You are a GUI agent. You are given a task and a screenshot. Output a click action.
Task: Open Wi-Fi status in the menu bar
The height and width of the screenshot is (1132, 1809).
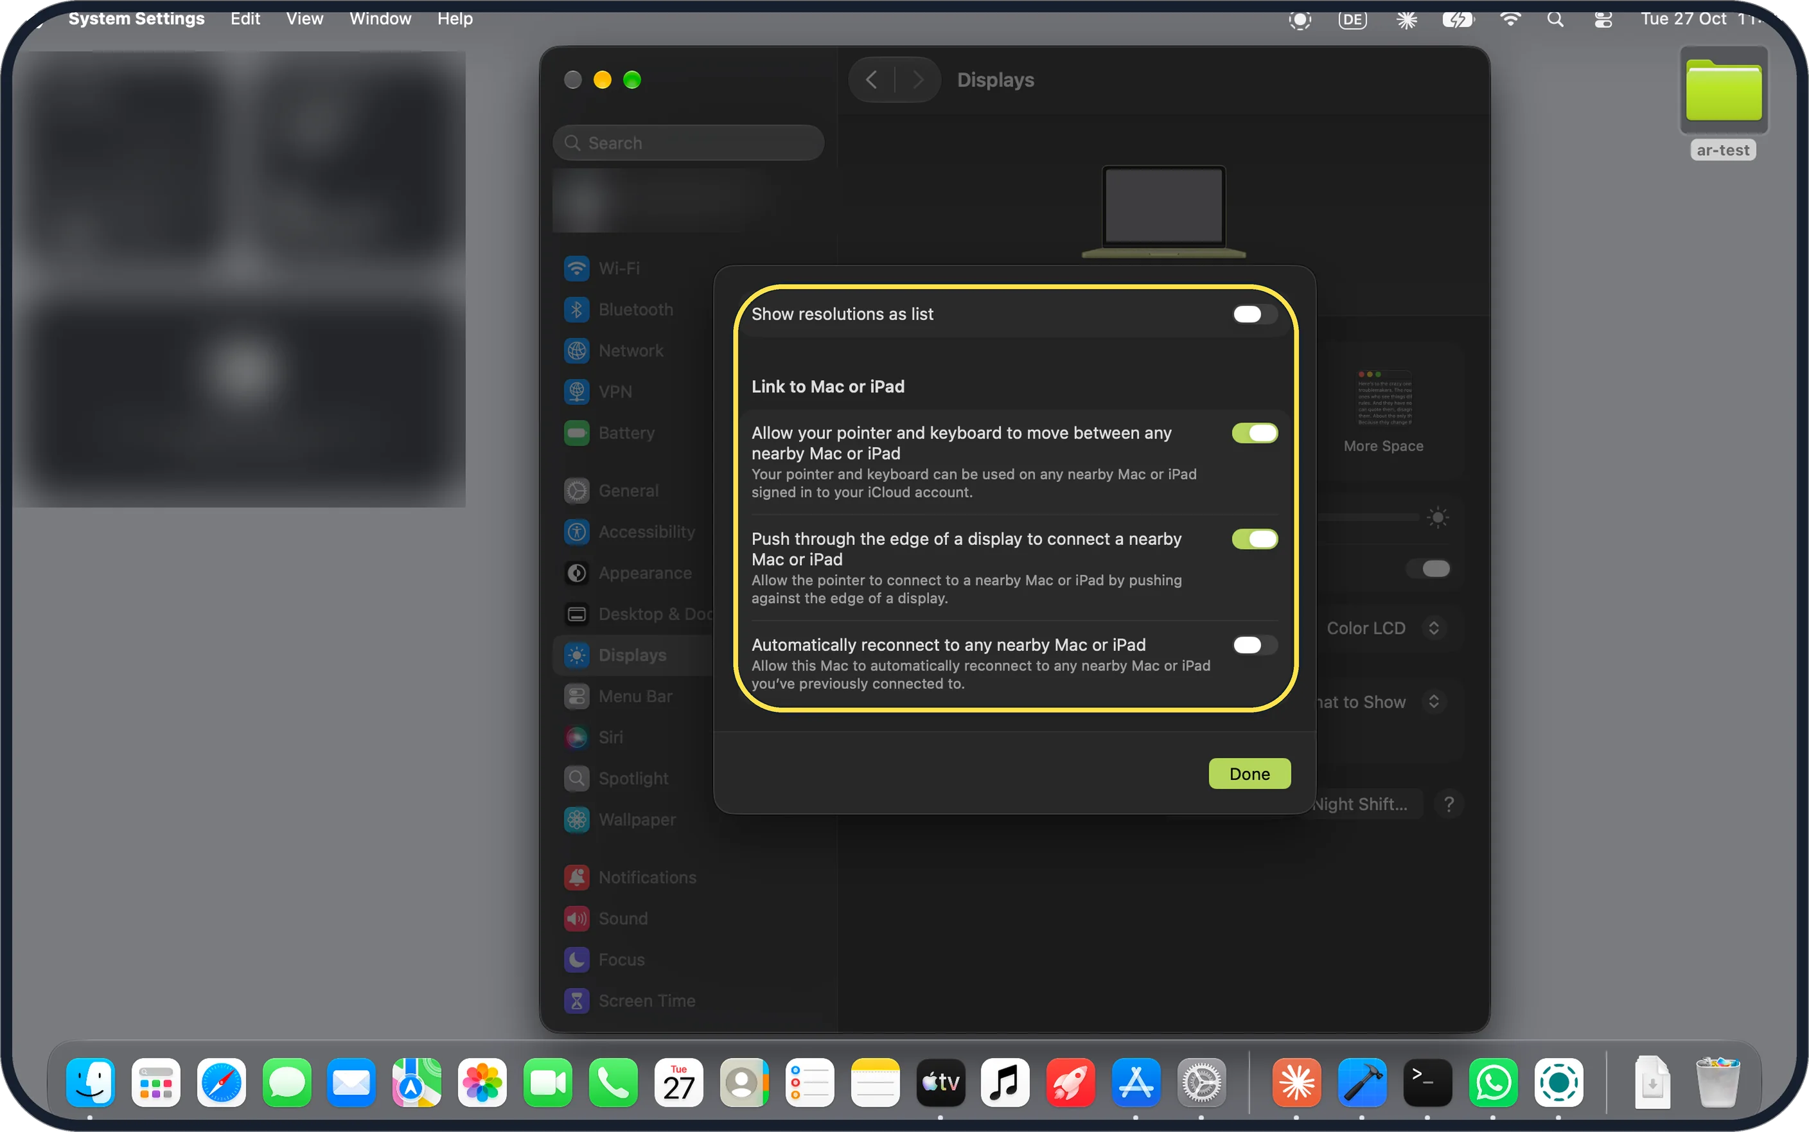pyautogui.click(x=1510, y=19)
